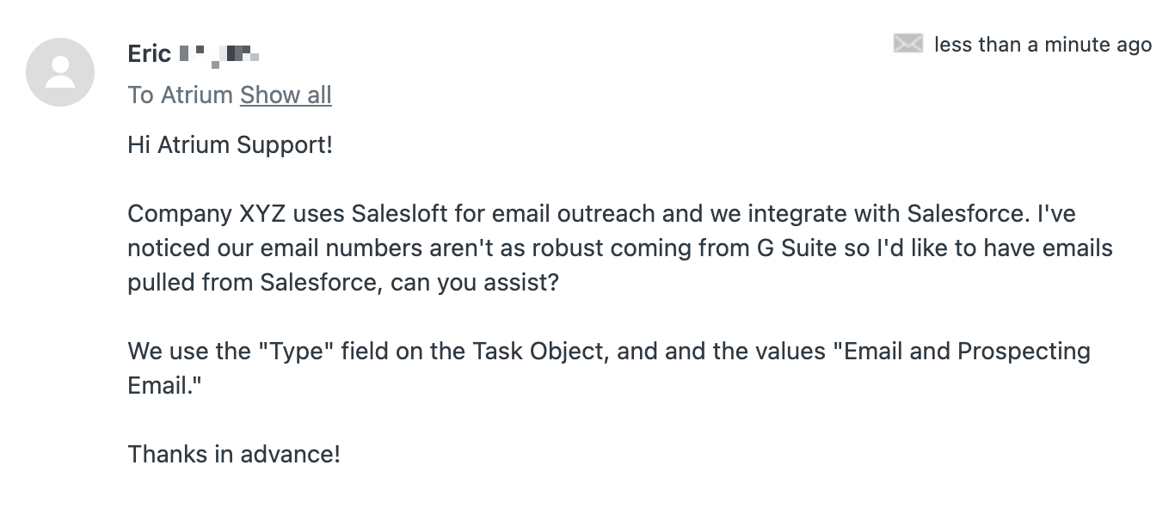Click the envelope icon beside the timestamp

pyautogui.click(x=908, y=44)
